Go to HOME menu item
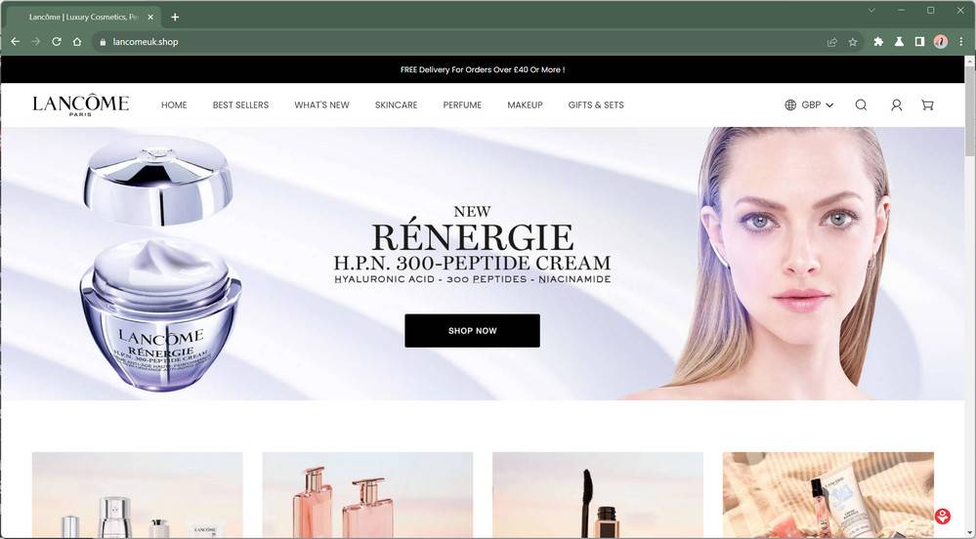Image resolution: width=976 pixels, height=539 pixels. (x=174, y=104)
